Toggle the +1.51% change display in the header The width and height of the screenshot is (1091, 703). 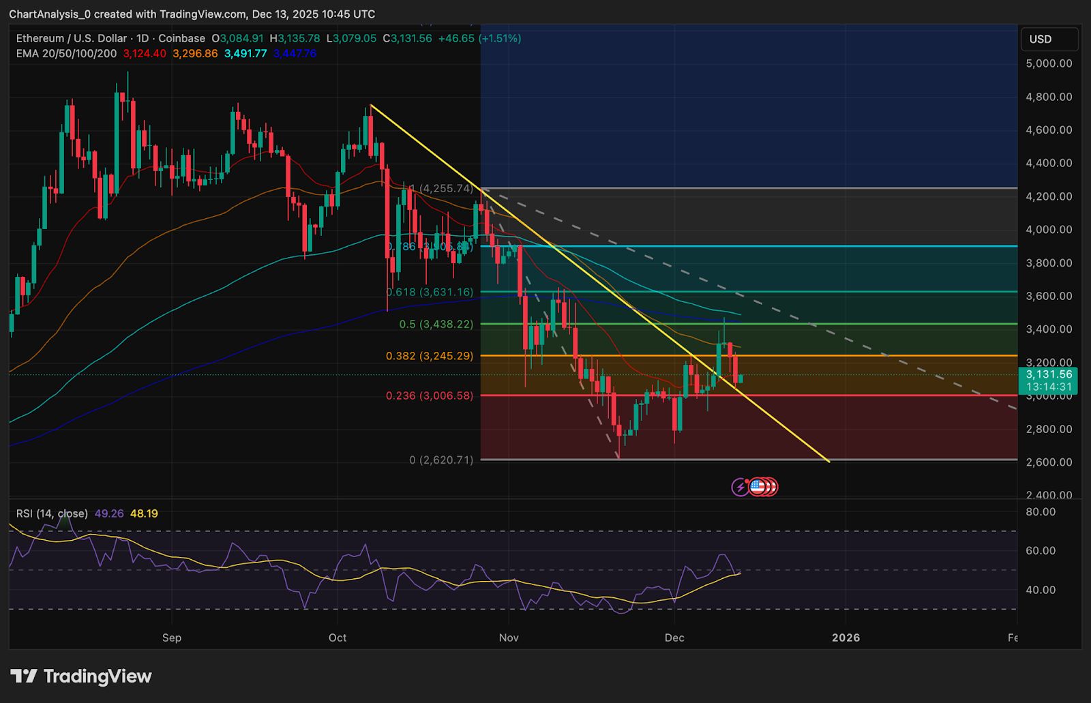pos(501,39)
